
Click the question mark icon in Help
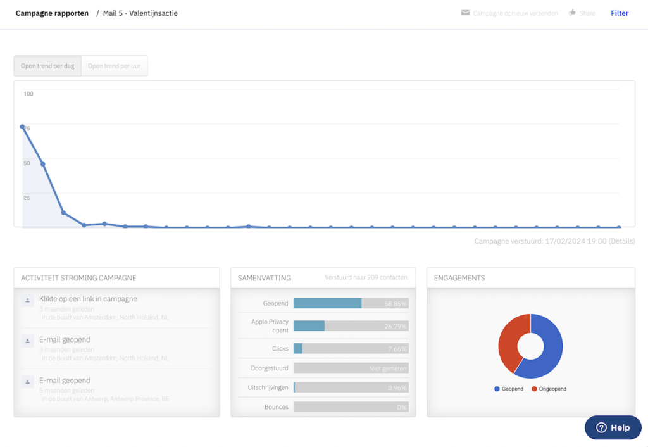tap(601, 427)
